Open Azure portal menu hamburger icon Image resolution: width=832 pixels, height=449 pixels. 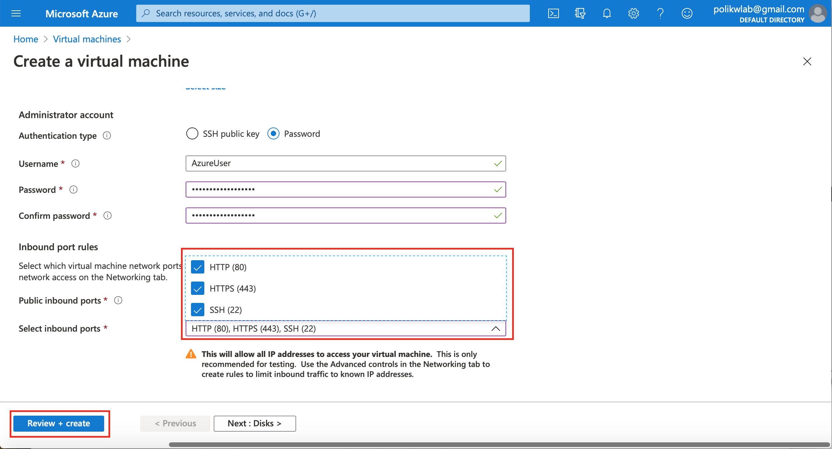pos(16,13)
